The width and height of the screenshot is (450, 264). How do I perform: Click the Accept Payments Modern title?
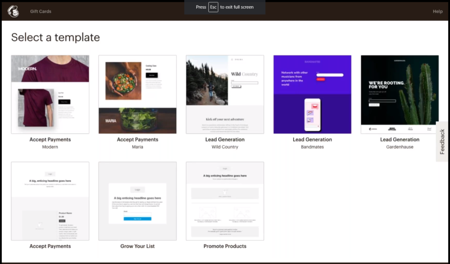point(50,140)
